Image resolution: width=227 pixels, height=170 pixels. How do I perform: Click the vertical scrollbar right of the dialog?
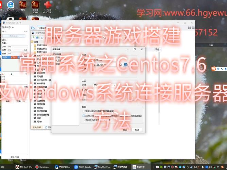click(x=159, y=88)
